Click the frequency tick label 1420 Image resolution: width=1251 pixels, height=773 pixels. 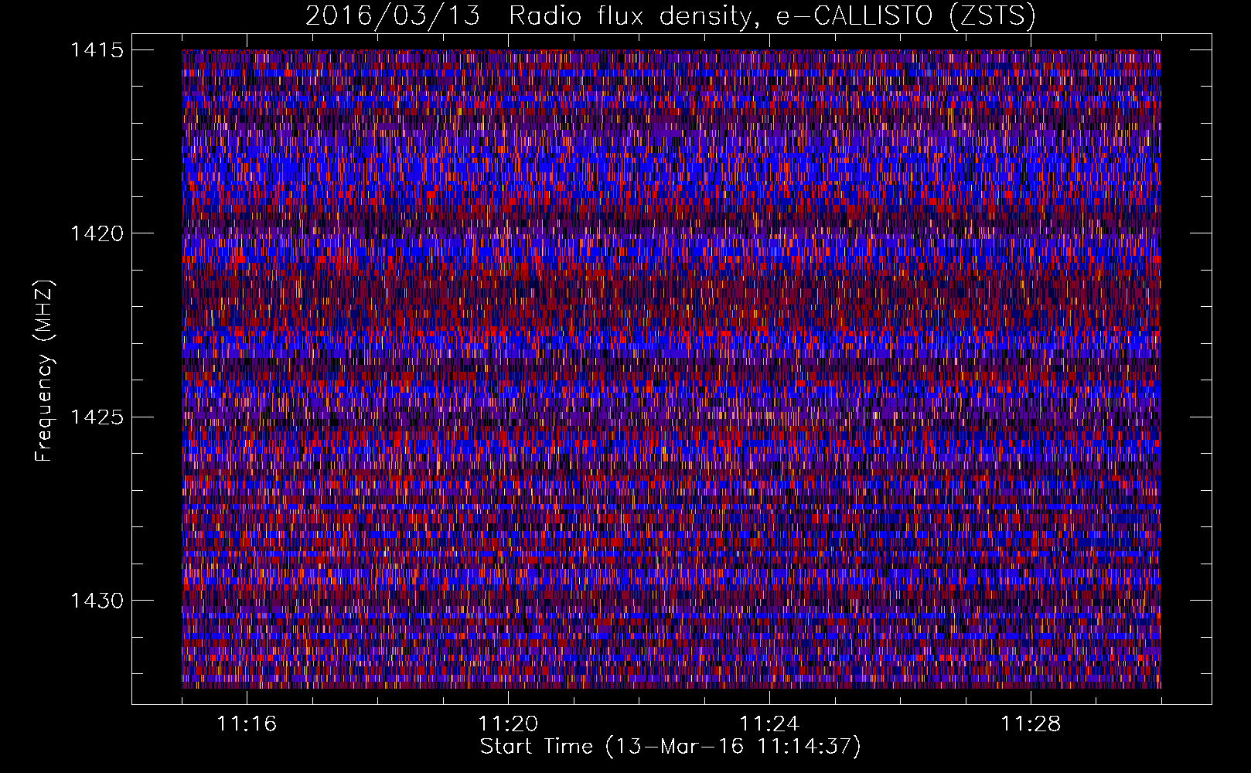(x=97, y=233)
